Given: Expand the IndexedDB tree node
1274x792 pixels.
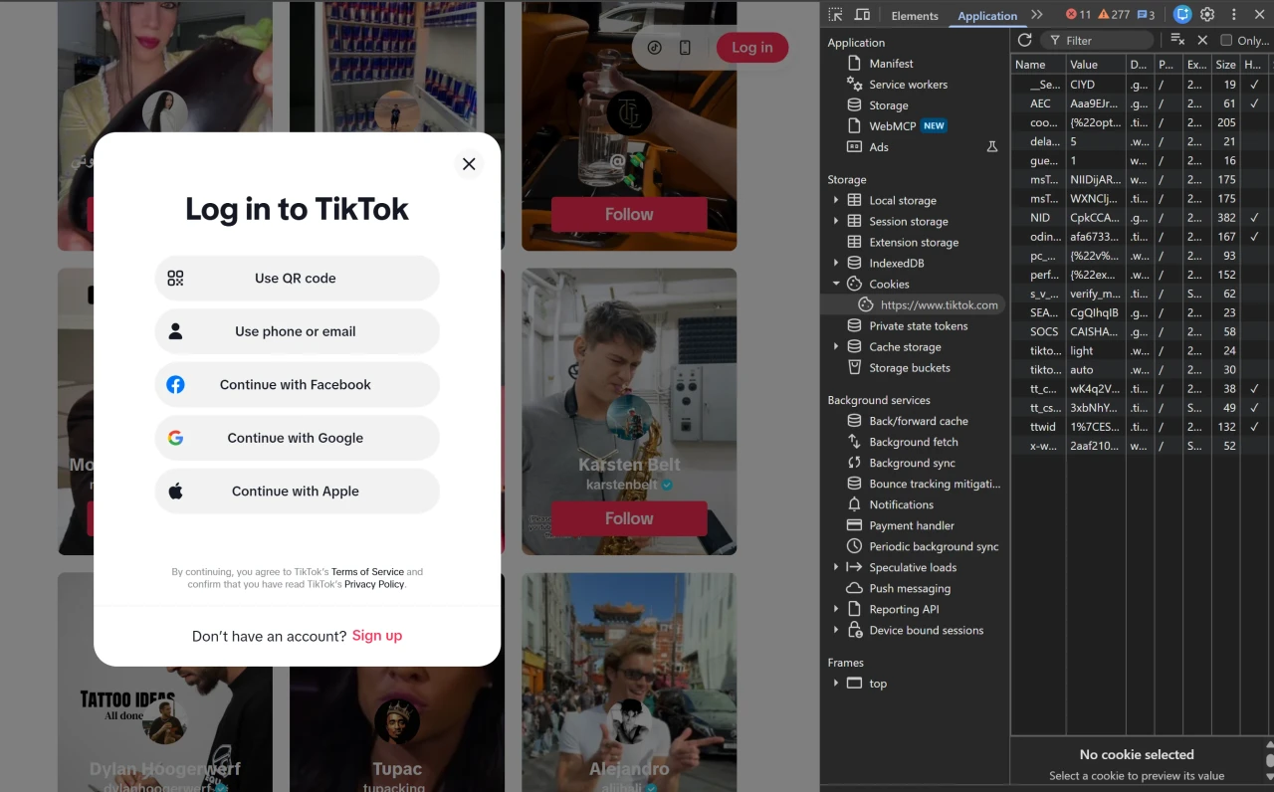Looking at the screenshot, I should 836,263.
